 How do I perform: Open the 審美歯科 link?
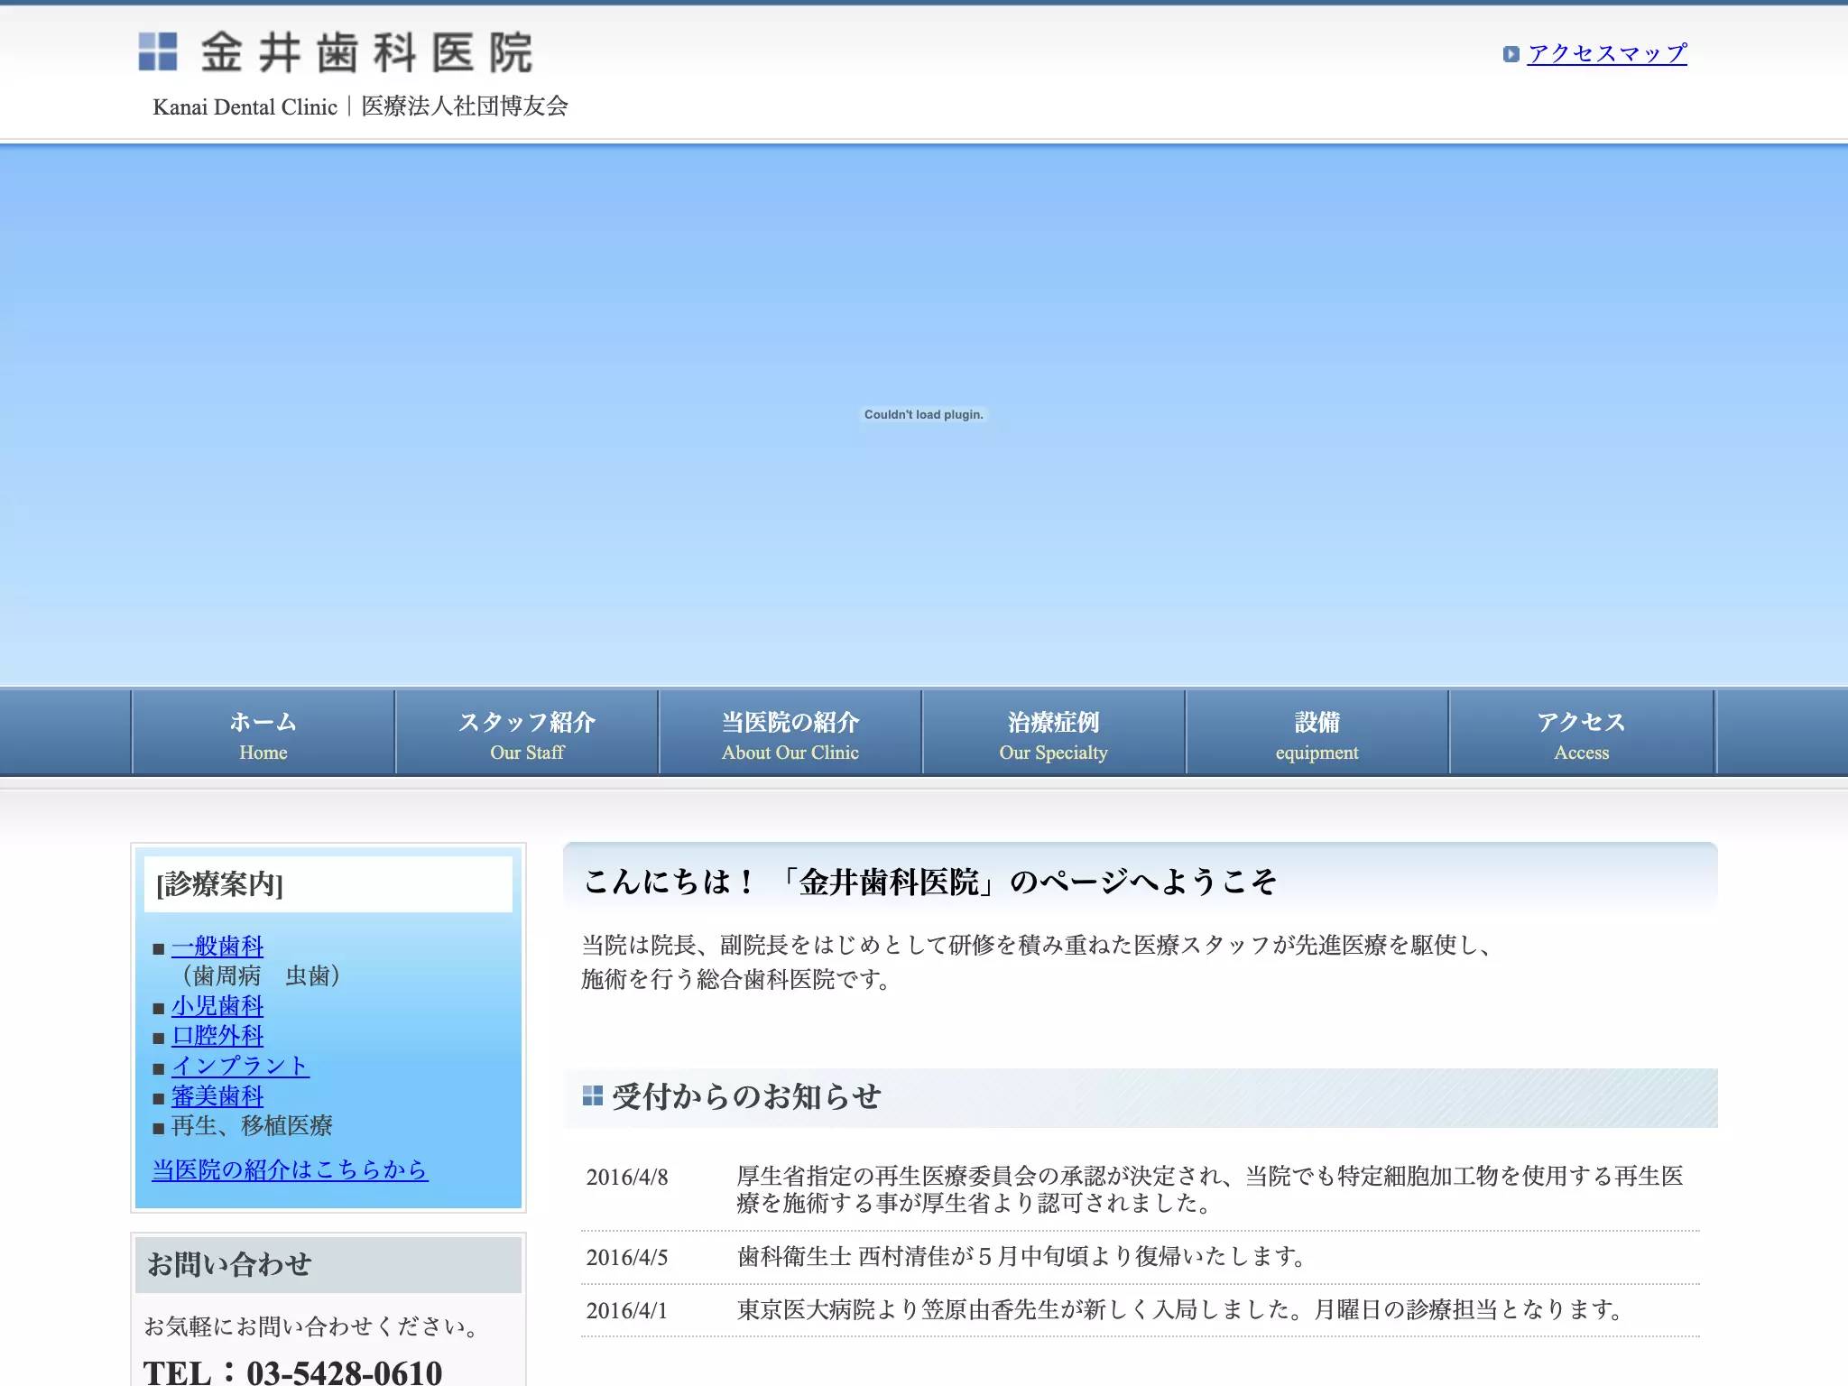(217, 1095)
